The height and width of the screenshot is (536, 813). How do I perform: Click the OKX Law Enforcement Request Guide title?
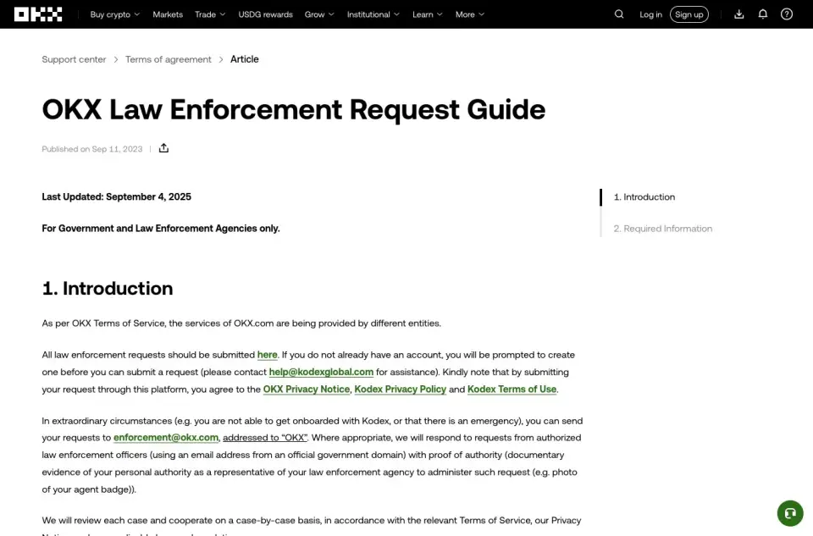coord(294,109)
